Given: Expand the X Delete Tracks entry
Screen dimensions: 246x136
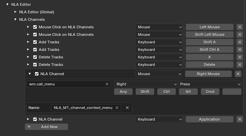Looking at the screenshot, I should click(28, 57).
